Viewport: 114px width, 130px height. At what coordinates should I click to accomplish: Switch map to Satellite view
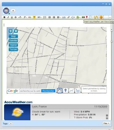tap(13, 41)
